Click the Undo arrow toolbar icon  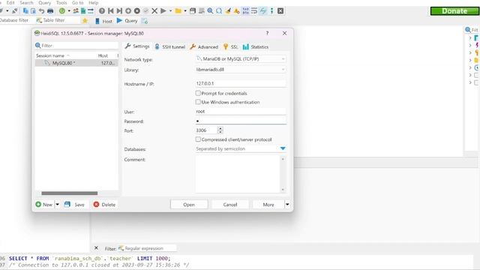(42, 11)
